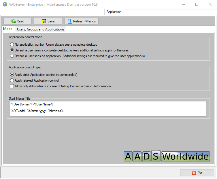Viewport: 217px width, 179px height.
Task: Enable strict Application control option
Action: point(12,75)
